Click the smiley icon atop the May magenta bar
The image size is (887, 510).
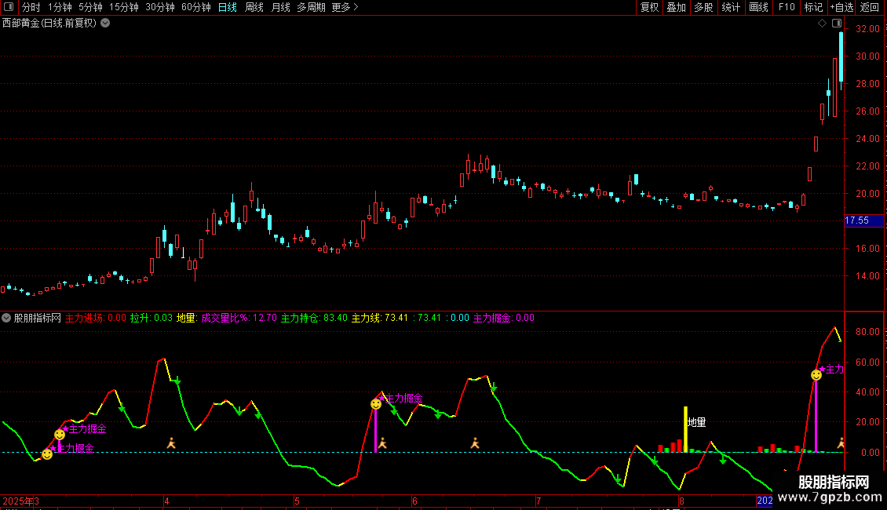(376, 404)
